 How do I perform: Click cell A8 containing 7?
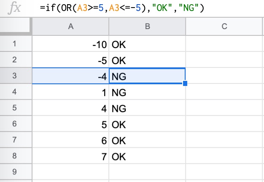point(70,156)
